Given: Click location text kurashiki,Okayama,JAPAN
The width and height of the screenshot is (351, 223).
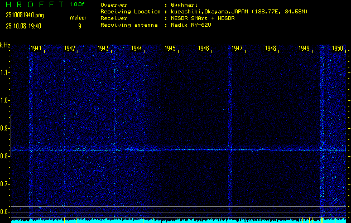Looking at the screenshot, I should pyautogui.click(x=209, y=12).
